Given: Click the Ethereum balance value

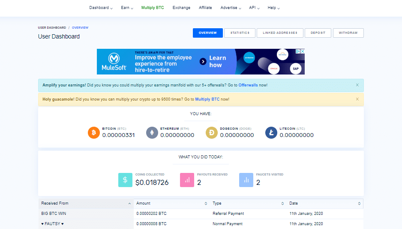Looking at the screenshot, I should coord(177,135).
